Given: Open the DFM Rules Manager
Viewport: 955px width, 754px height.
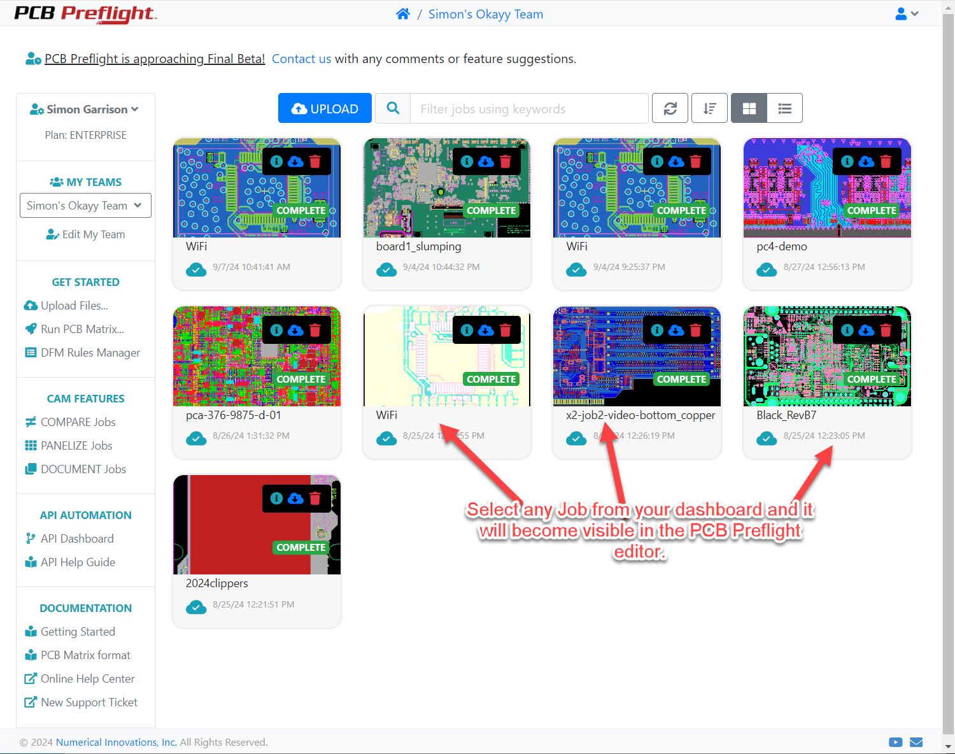Looking at the screenshot, I should (83, 353).
